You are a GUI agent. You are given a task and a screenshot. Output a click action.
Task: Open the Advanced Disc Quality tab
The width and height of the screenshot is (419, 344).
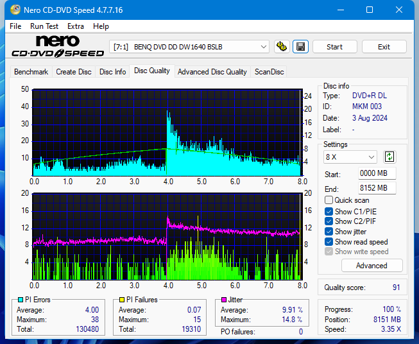212,72
